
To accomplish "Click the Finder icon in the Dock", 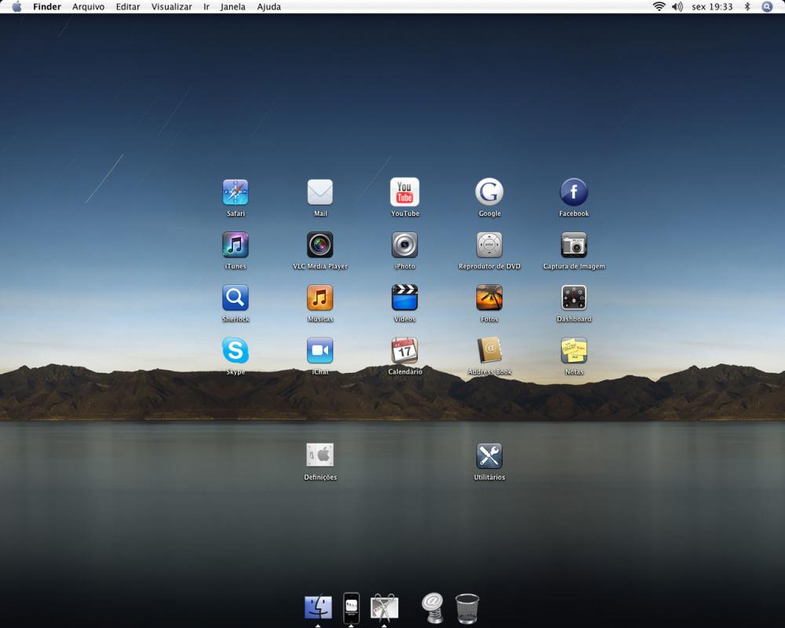I will pos(318,607).
